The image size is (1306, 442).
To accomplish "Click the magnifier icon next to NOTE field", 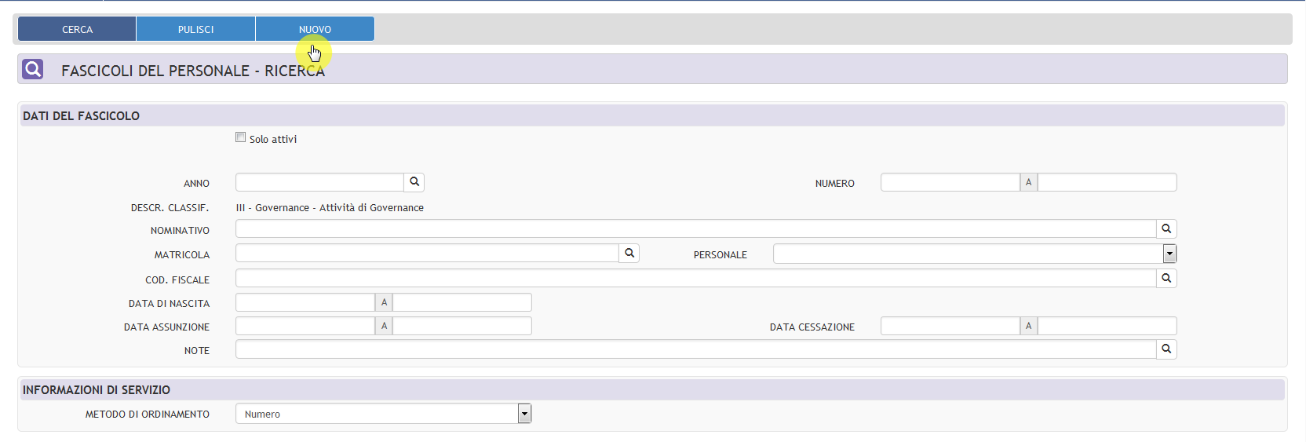I will pos(1166,349).
